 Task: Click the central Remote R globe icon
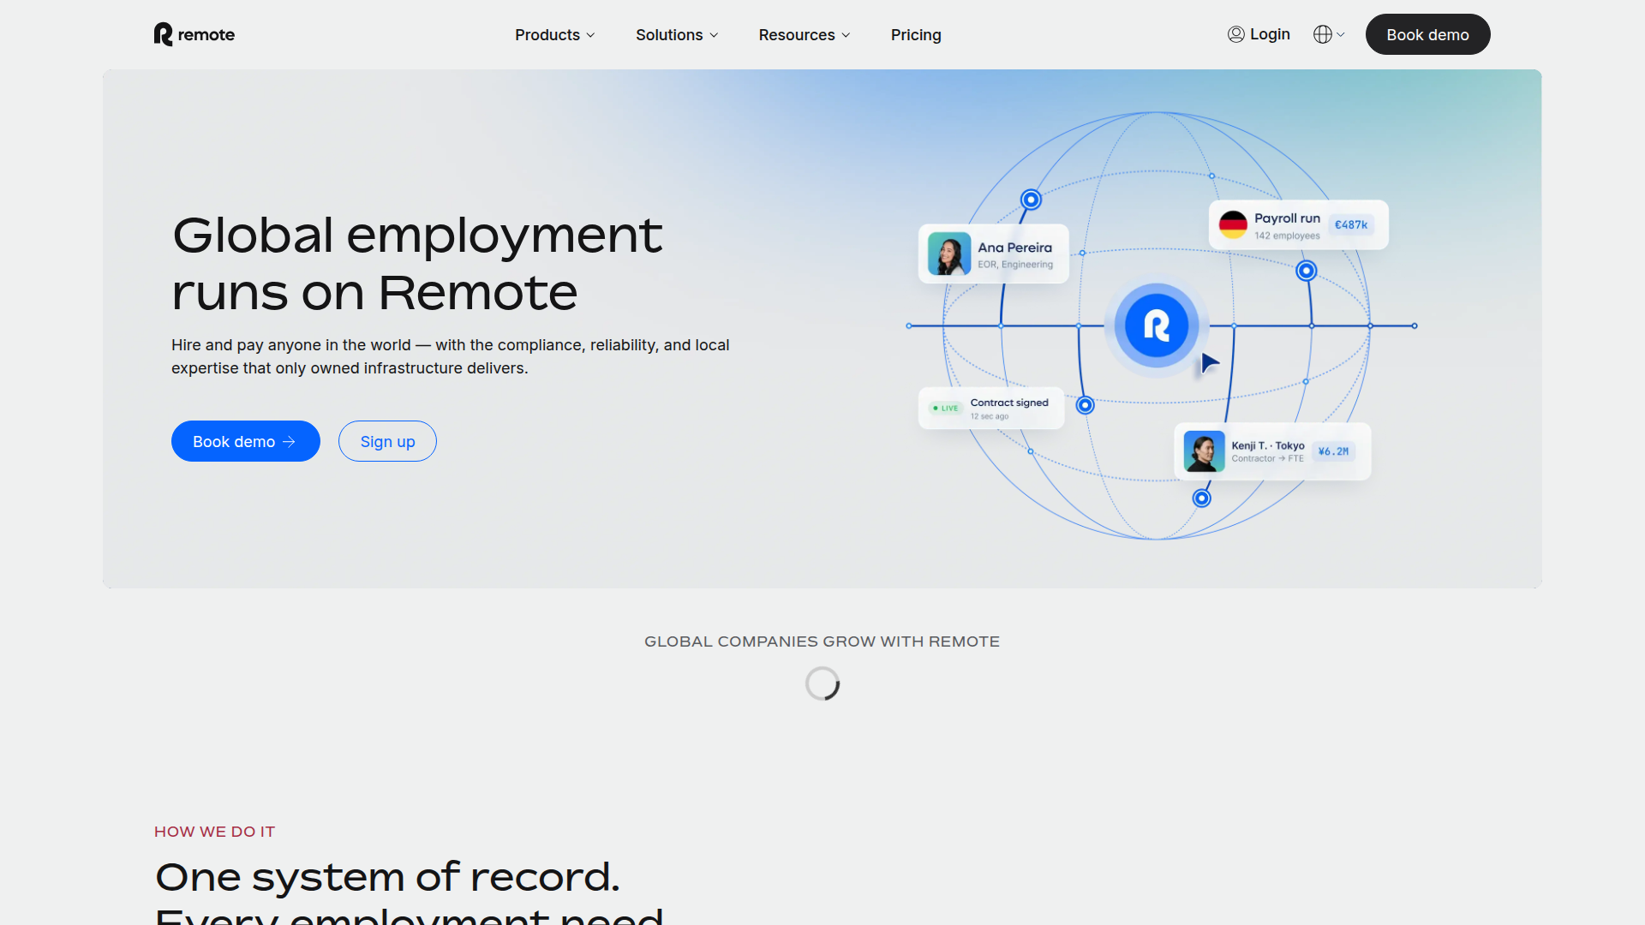coord(1157,325)
